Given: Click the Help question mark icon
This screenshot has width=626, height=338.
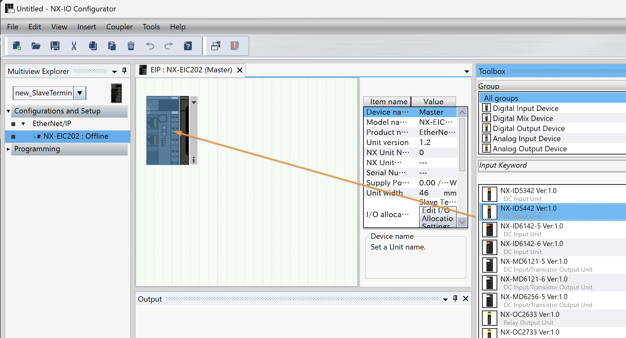Looking at the screenshot, I should click(x=188, y=46).
